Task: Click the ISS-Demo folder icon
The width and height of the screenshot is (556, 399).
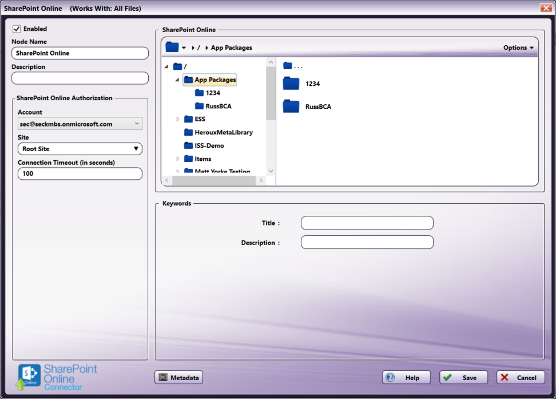Action: pos(188,145)
